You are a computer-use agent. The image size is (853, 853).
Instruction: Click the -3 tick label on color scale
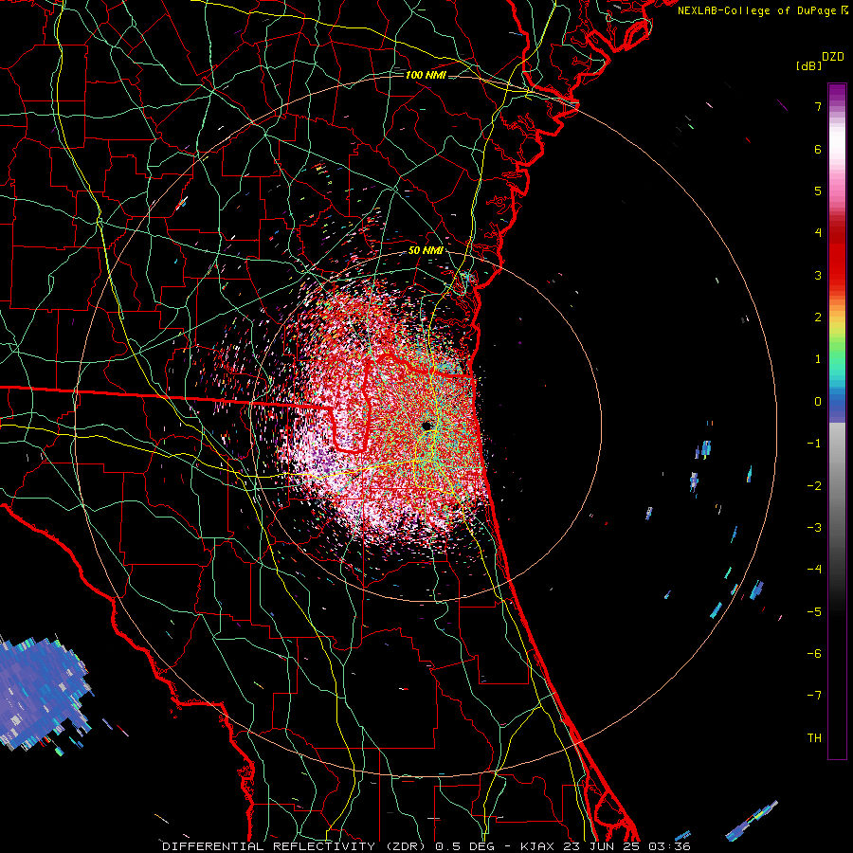pos(814,528)
